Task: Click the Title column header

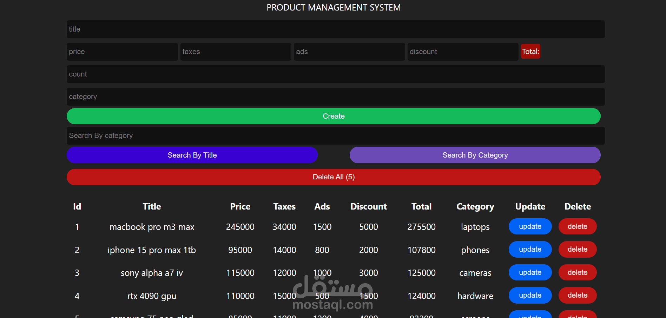Action: click(x=152, y=206)
